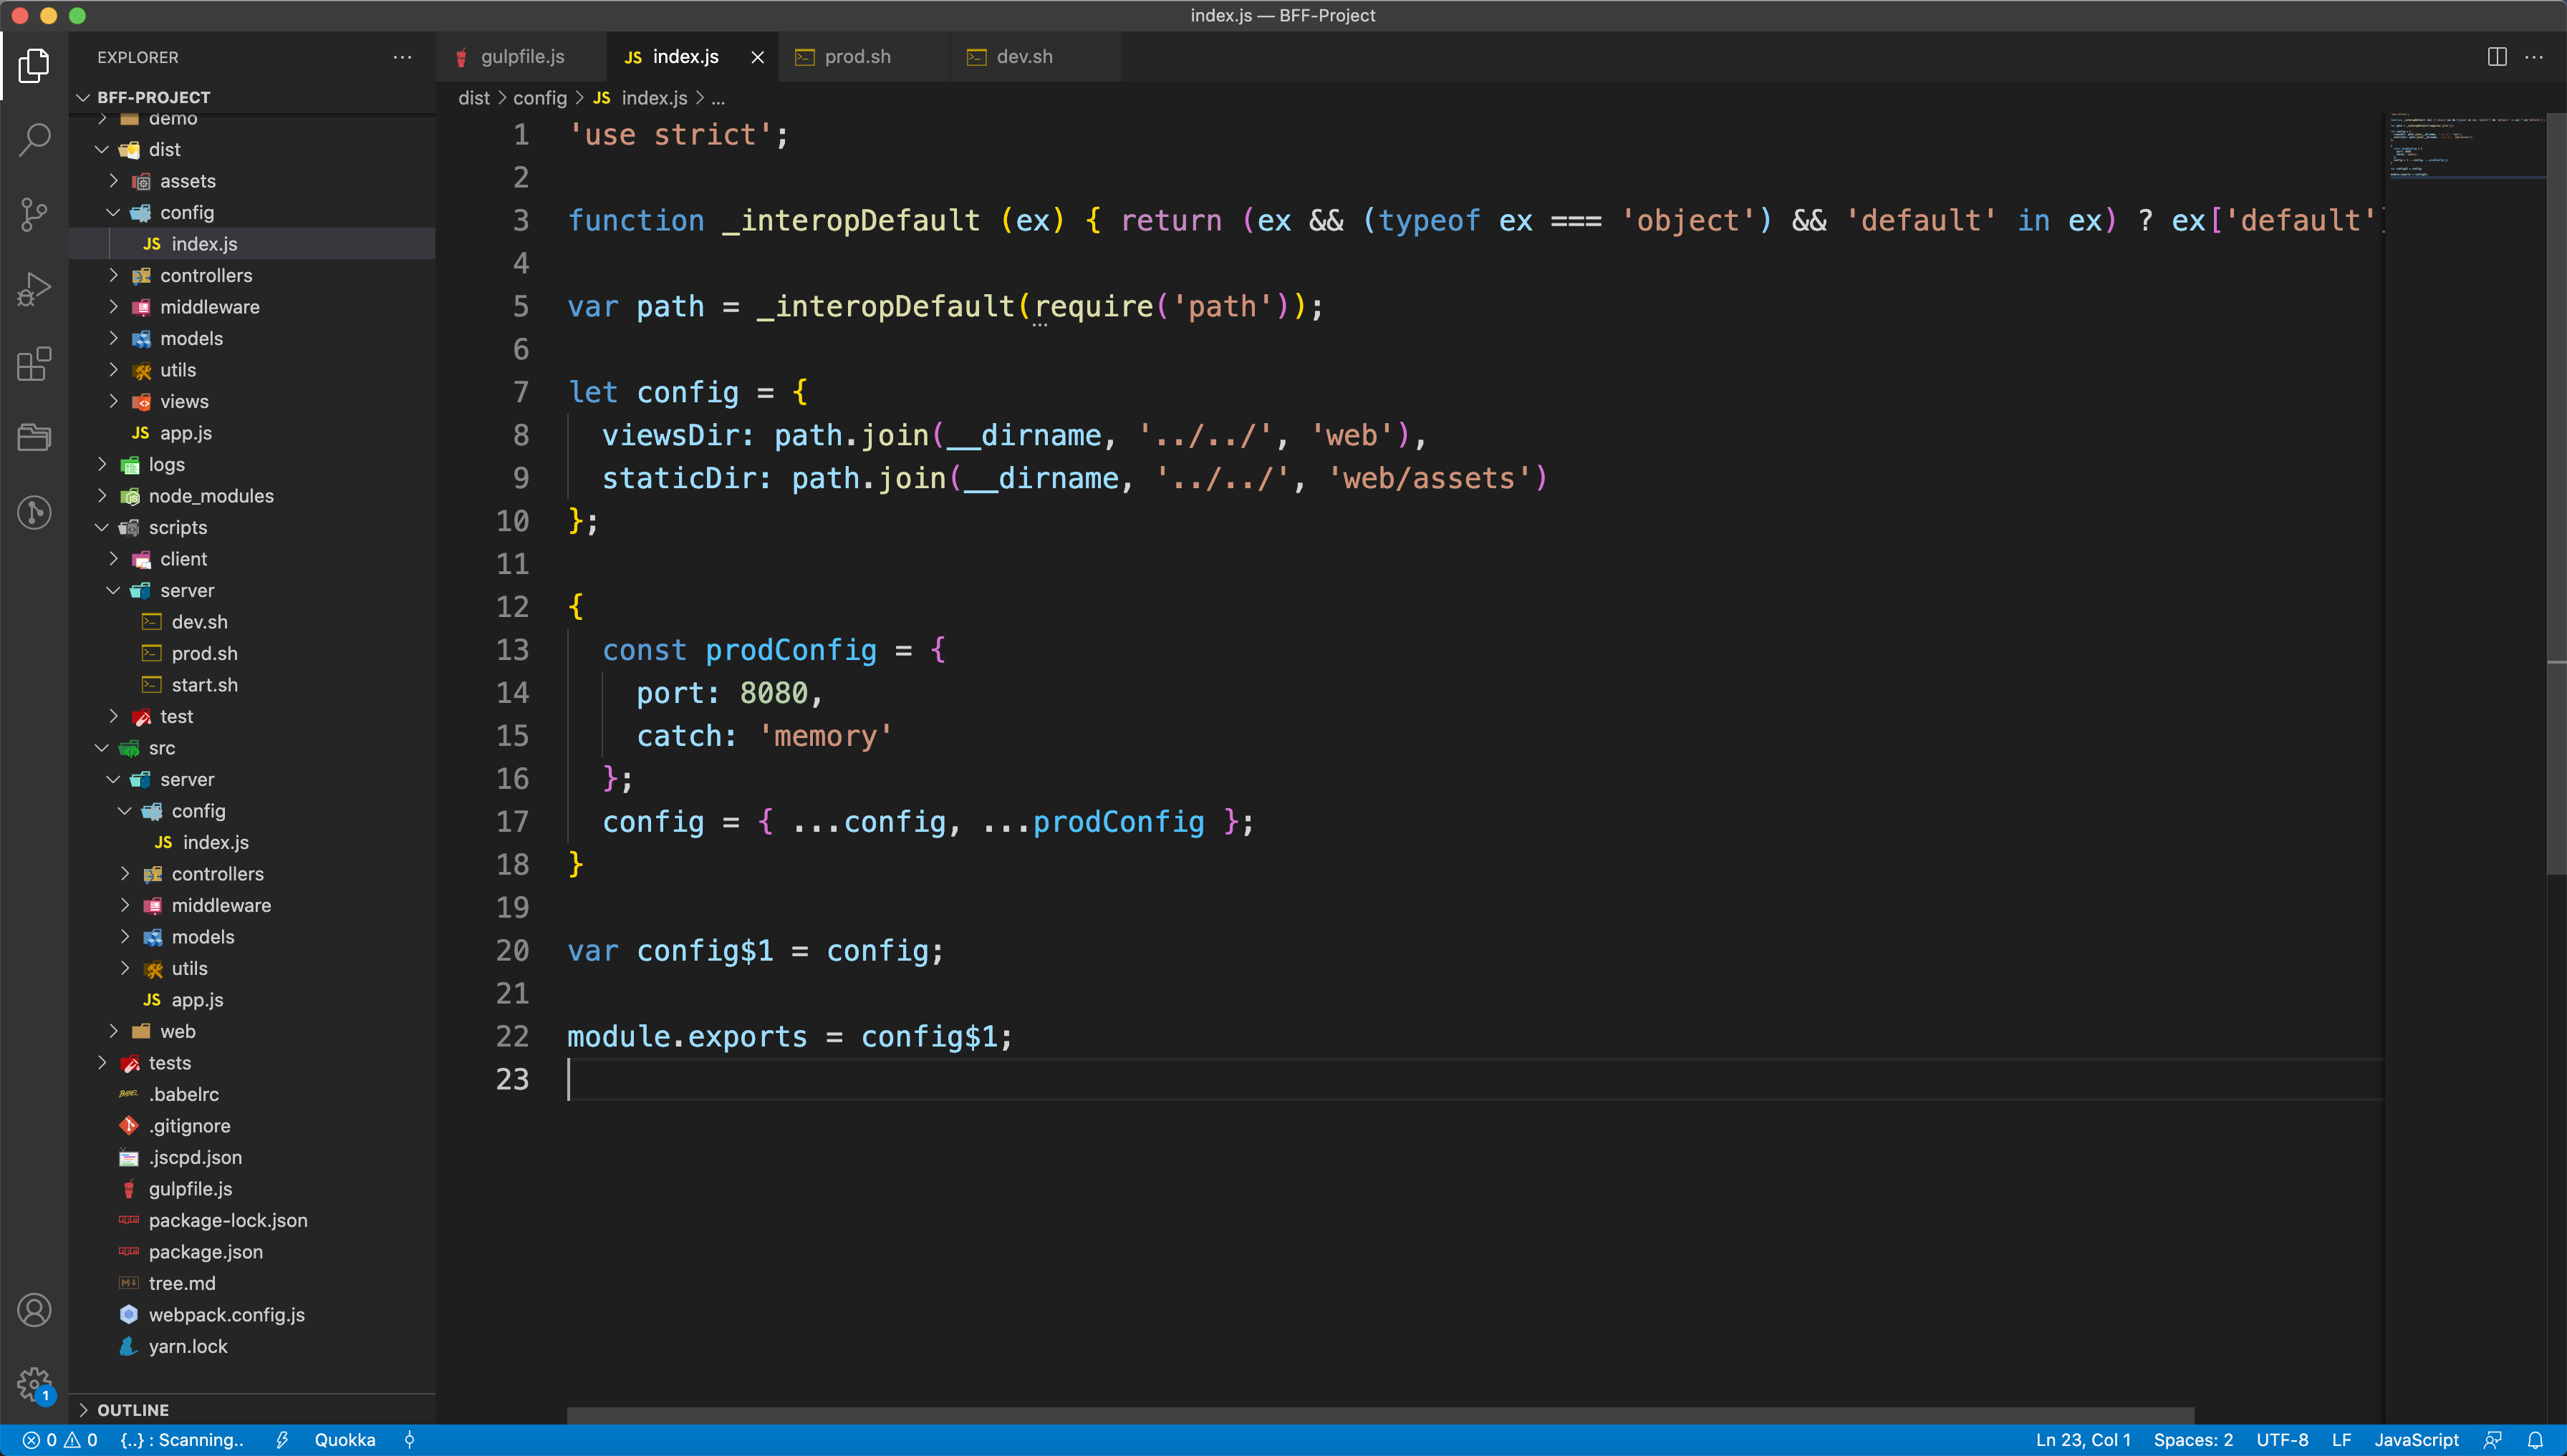Open Explorer more actions ellipsis
This screenshot has width=2567, height=1456.
[x=402, y=57]
